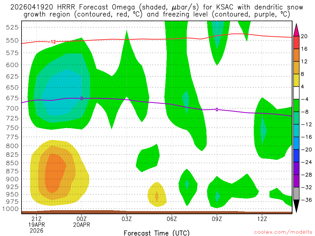Click the 2026 year label under 19APR

point(37,230)
